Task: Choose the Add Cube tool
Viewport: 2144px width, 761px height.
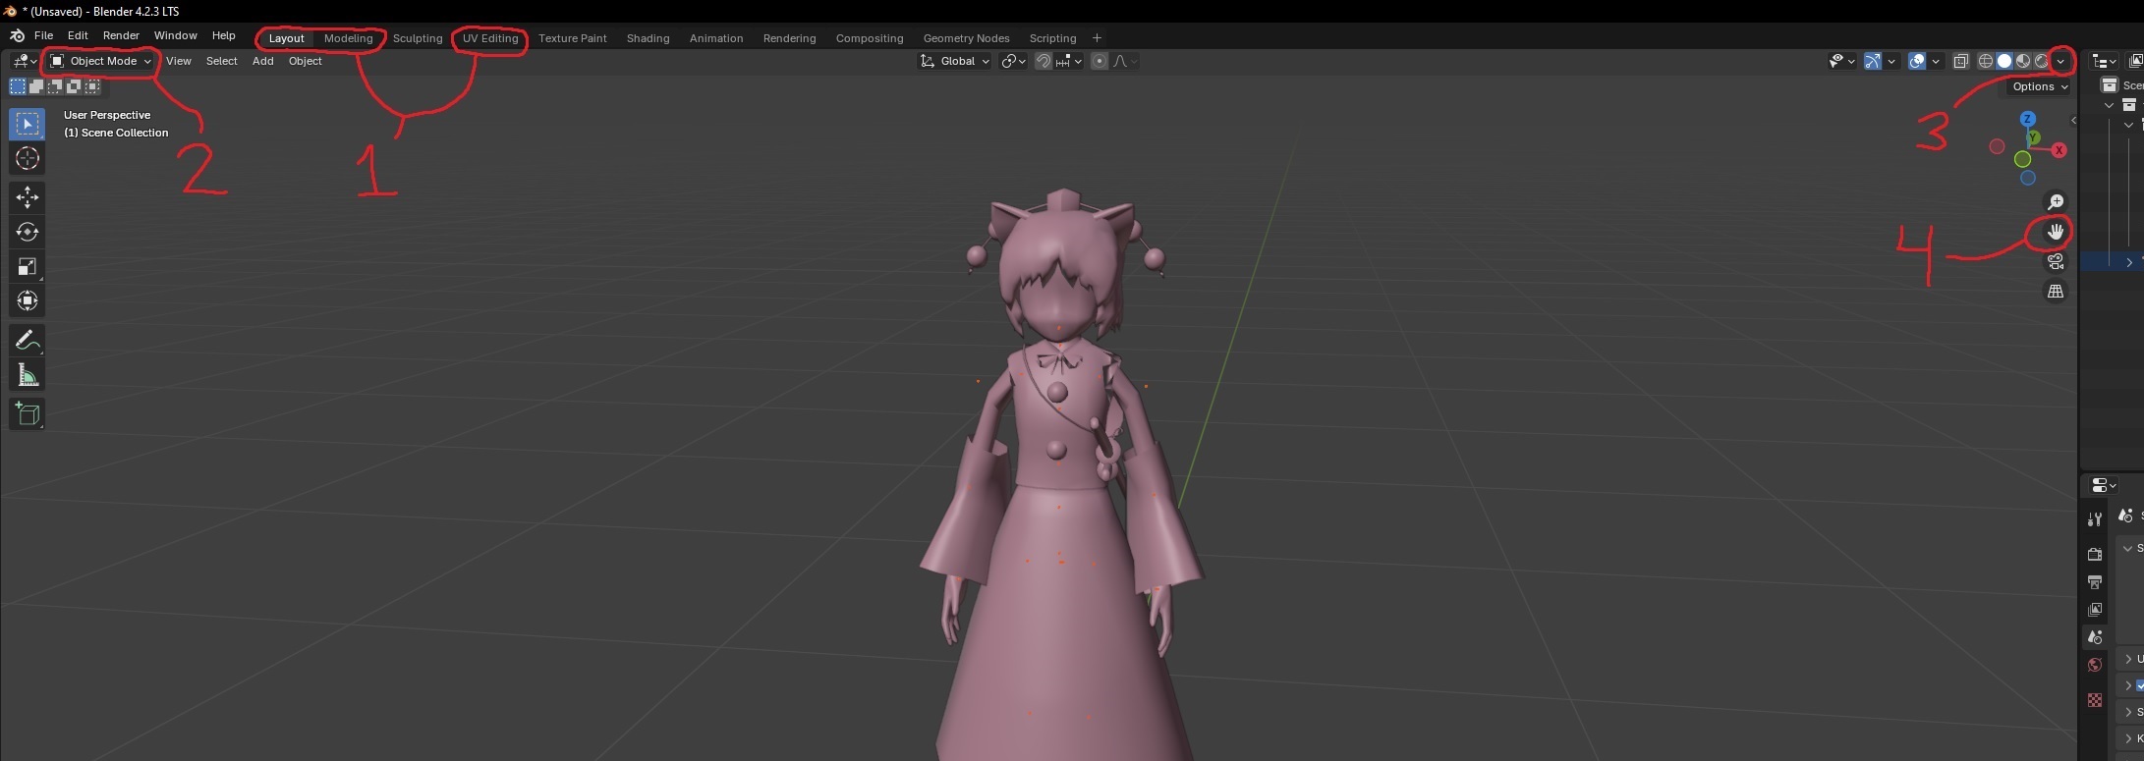Action: point(27,414)
